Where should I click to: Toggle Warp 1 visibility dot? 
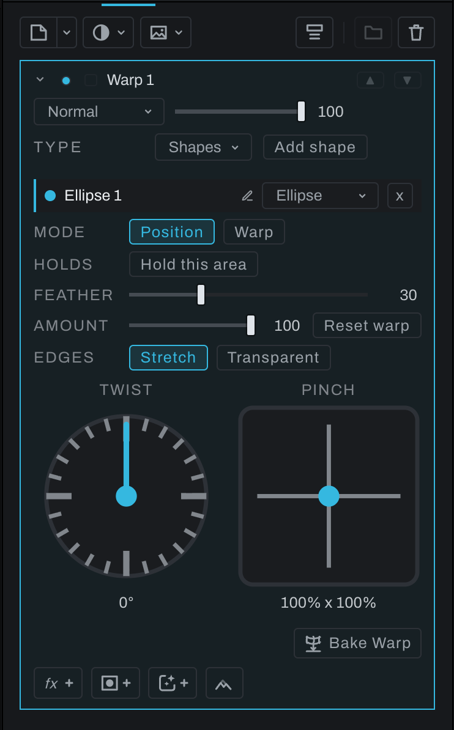click(65, 81)
